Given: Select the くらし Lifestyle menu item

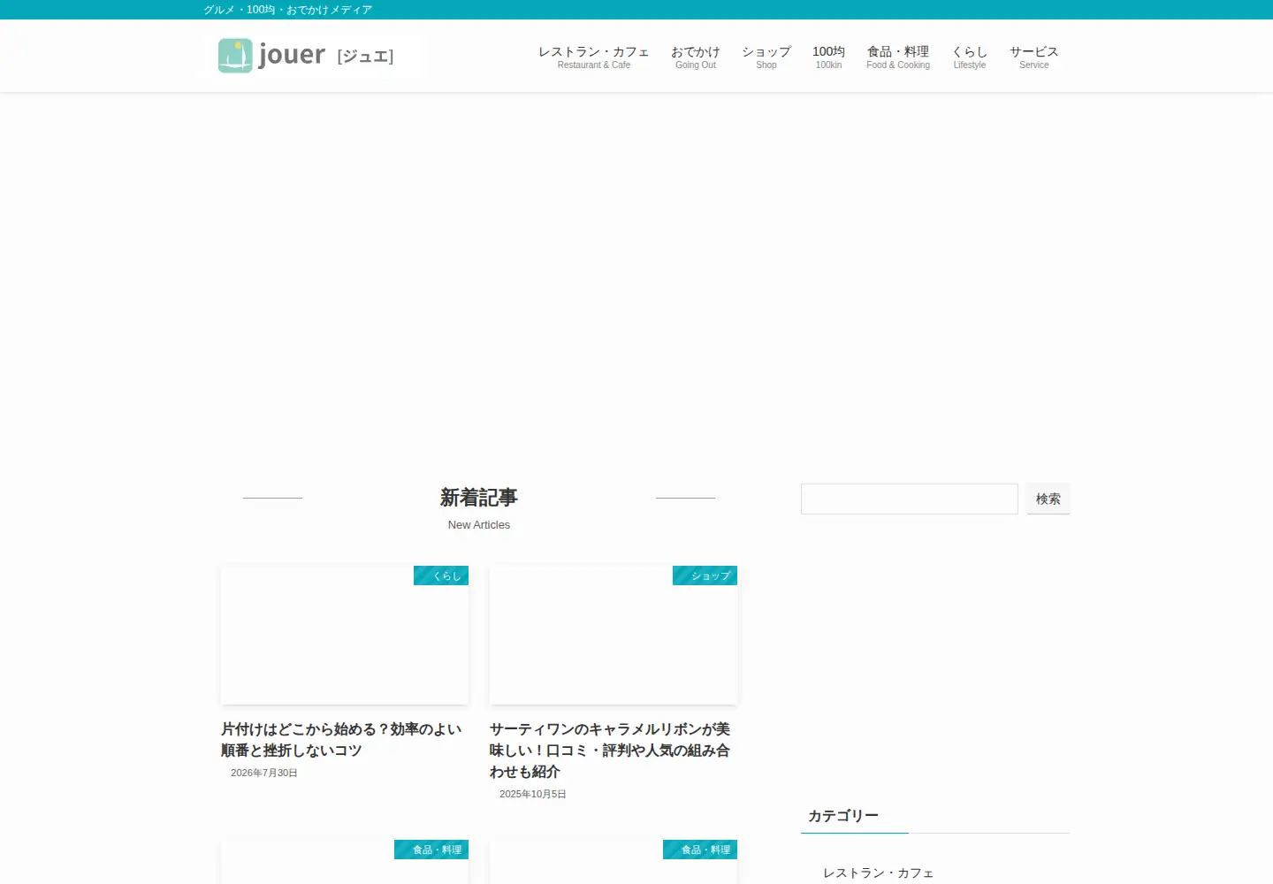Looking at the screenshot, I should coord(970,57).
